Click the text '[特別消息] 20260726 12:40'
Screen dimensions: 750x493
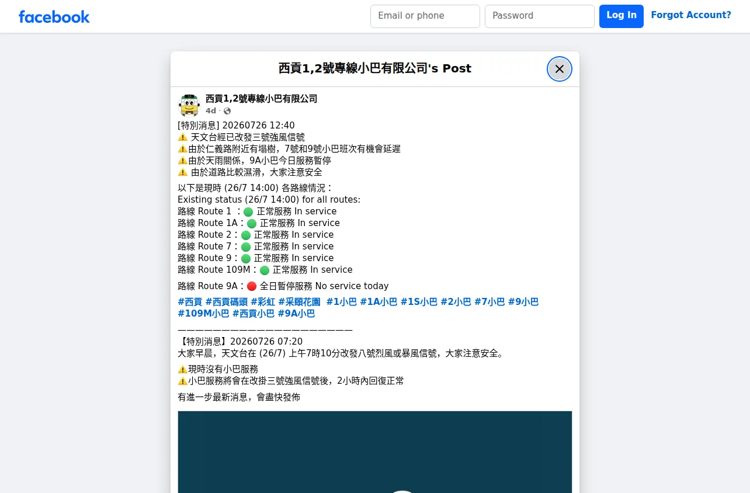236,126
